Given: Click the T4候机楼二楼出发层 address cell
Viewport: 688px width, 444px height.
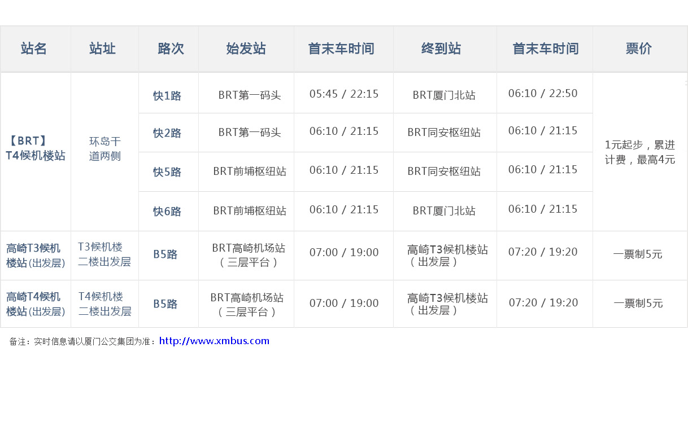Looking at the screenshot, I should tap(104, 304).
